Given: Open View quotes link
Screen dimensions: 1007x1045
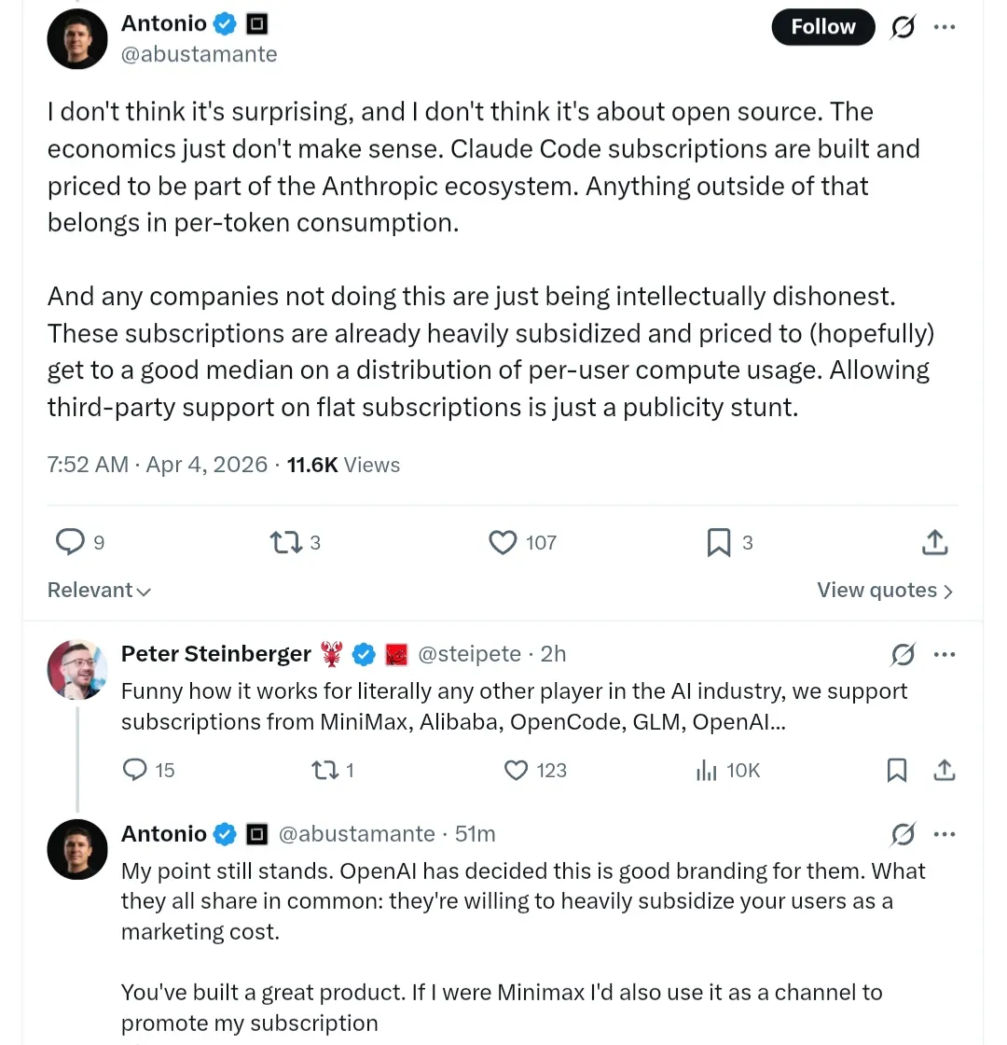Looking at the screenshot, I should pos(885,590).
